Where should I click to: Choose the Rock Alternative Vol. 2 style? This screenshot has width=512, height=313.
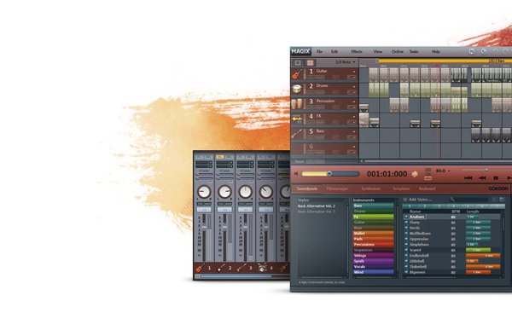pyautogui.click(x=316, y=206)
